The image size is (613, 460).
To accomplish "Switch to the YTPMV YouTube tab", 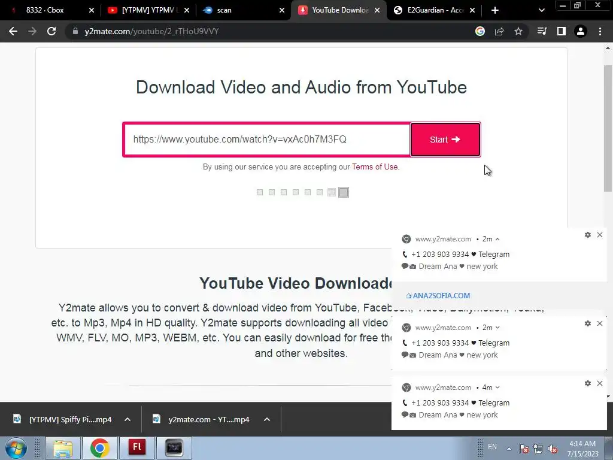I will (x=148, y=10).
